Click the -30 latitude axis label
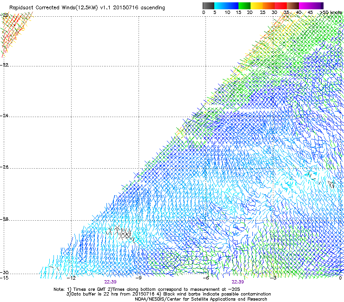The width and height of the screenshot is (344, 302). pos(4,272)
